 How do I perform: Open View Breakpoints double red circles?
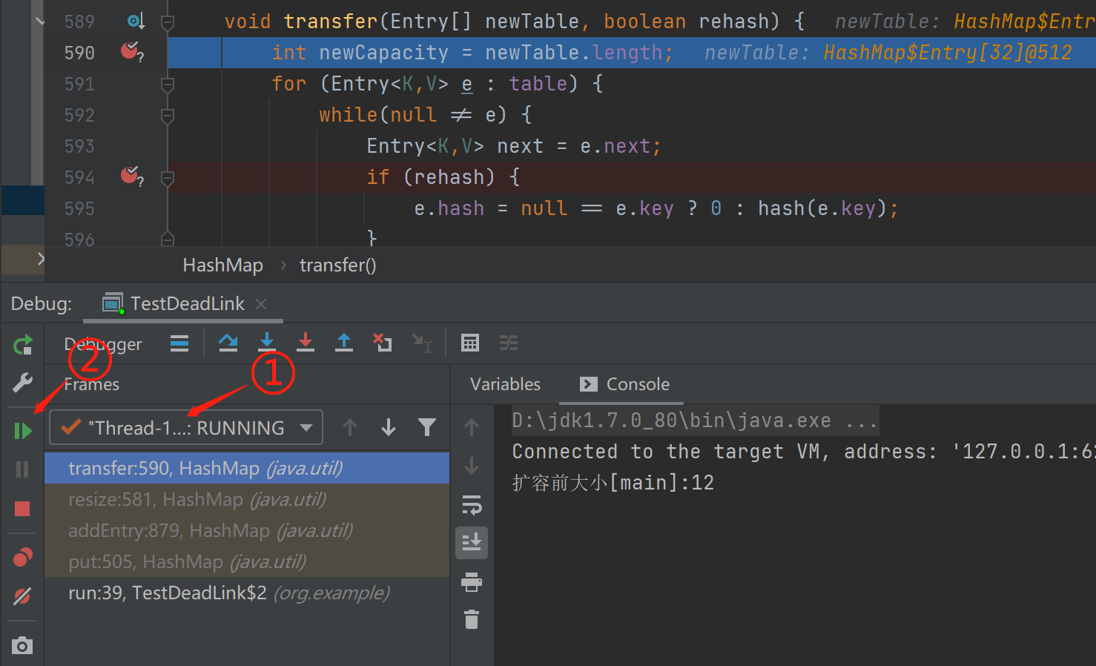coord(23,557)
